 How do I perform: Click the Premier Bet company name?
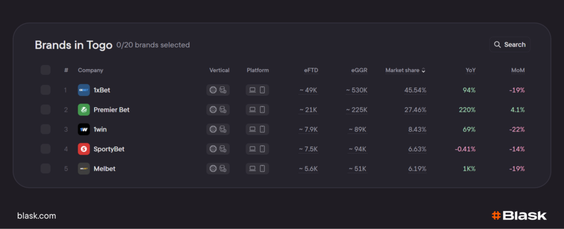(111, 110)
